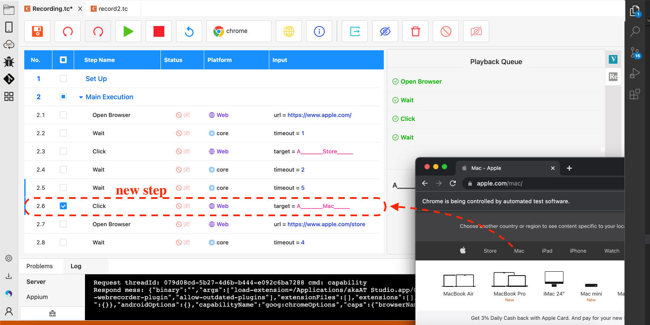Viewport: 650px width, 325px height.
Task: Collapse the Main Execution group
Action: (81, 97)
